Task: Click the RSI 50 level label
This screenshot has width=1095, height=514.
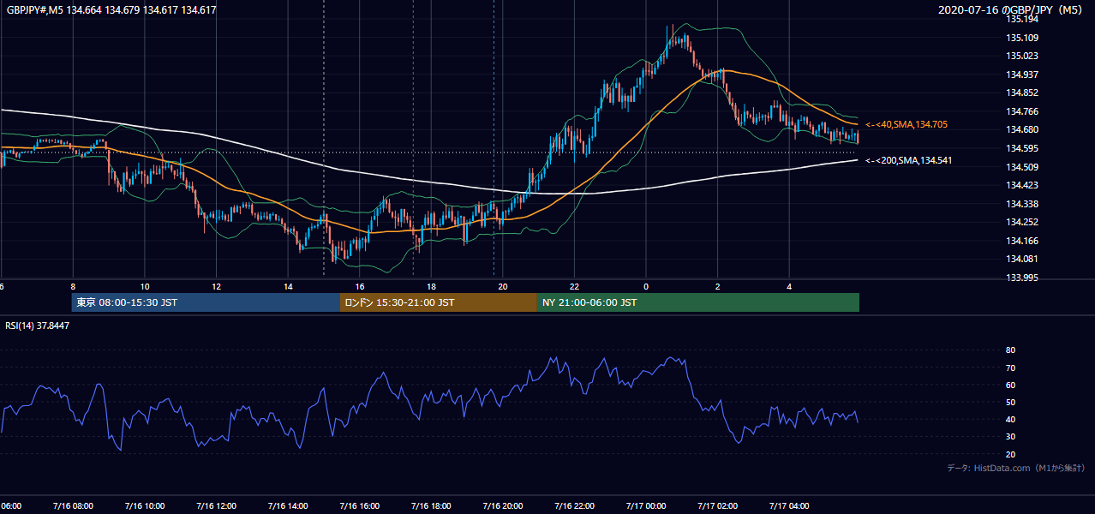Action: (x=1010, y=402)
